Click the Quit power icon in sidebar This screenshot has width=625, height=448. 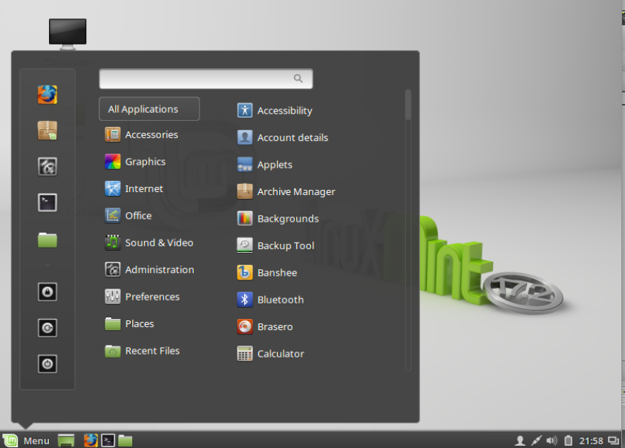tap(48, 363)
